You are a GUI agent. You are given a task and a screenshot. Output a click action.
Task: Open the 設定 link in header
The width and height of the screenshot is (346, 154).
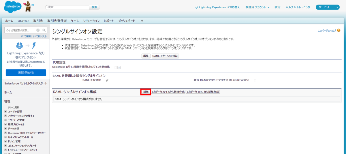coord(277,7)
